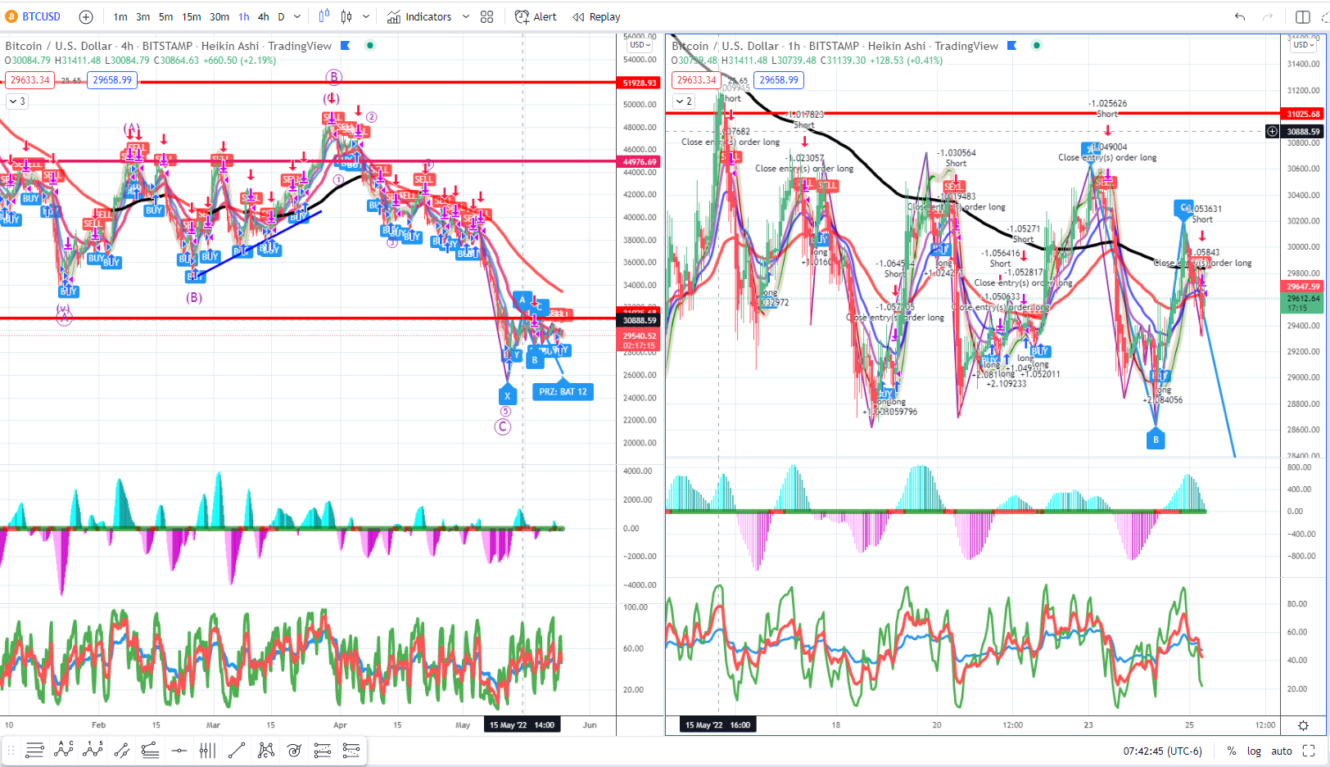Add order at the 30888.59 price plus icon
The width and height of the screenshot is (1330, 767).
coord(1272,131)
